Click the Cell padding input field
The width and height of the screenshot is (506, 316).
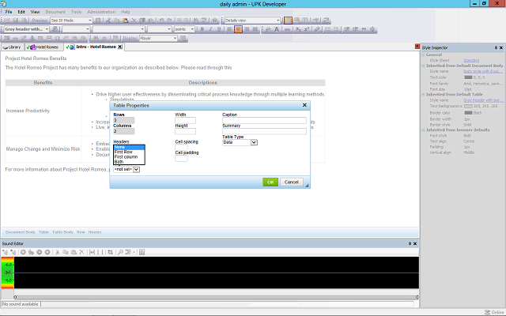click(181, 158)
